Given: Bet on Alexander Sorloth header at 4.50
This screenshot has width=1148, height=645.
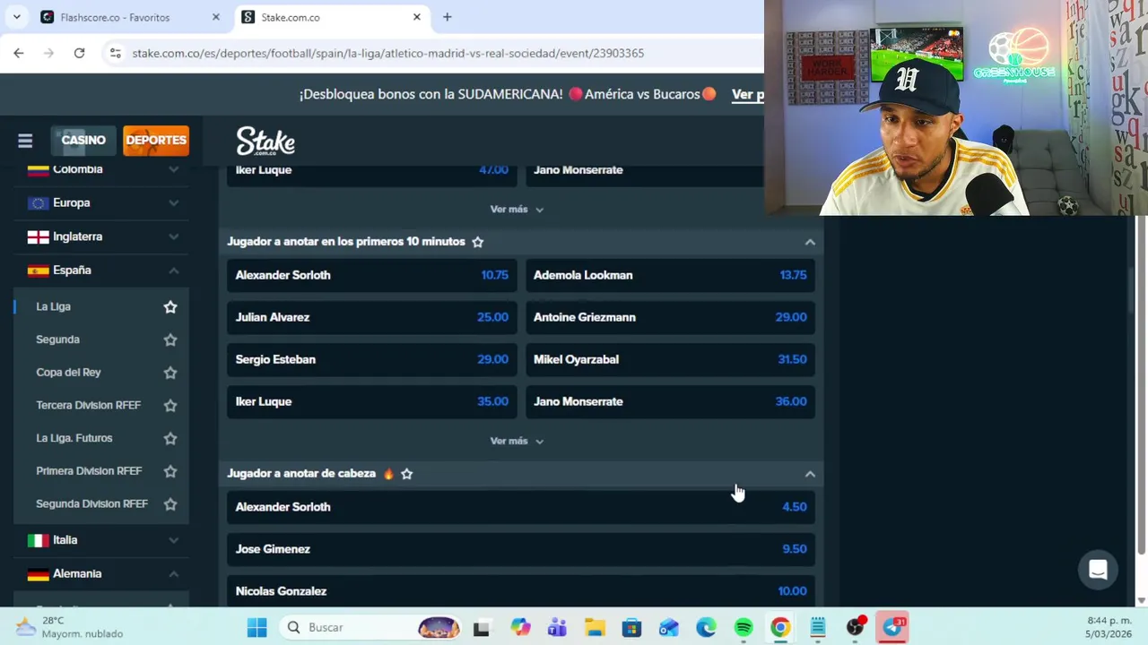Looking at the screenshot, I should pyautogui.click(x=521, y=507).
